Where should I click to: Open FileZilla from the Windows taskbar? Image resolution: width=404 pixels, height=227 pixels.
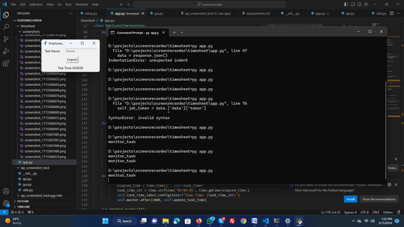[x=232, y=221]
